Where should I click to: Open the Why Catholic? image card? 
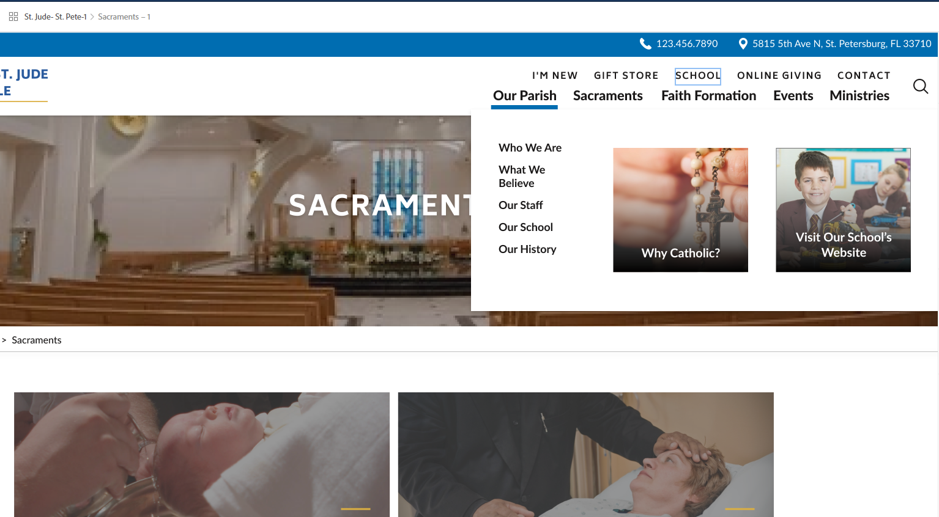tap(680, 210)
